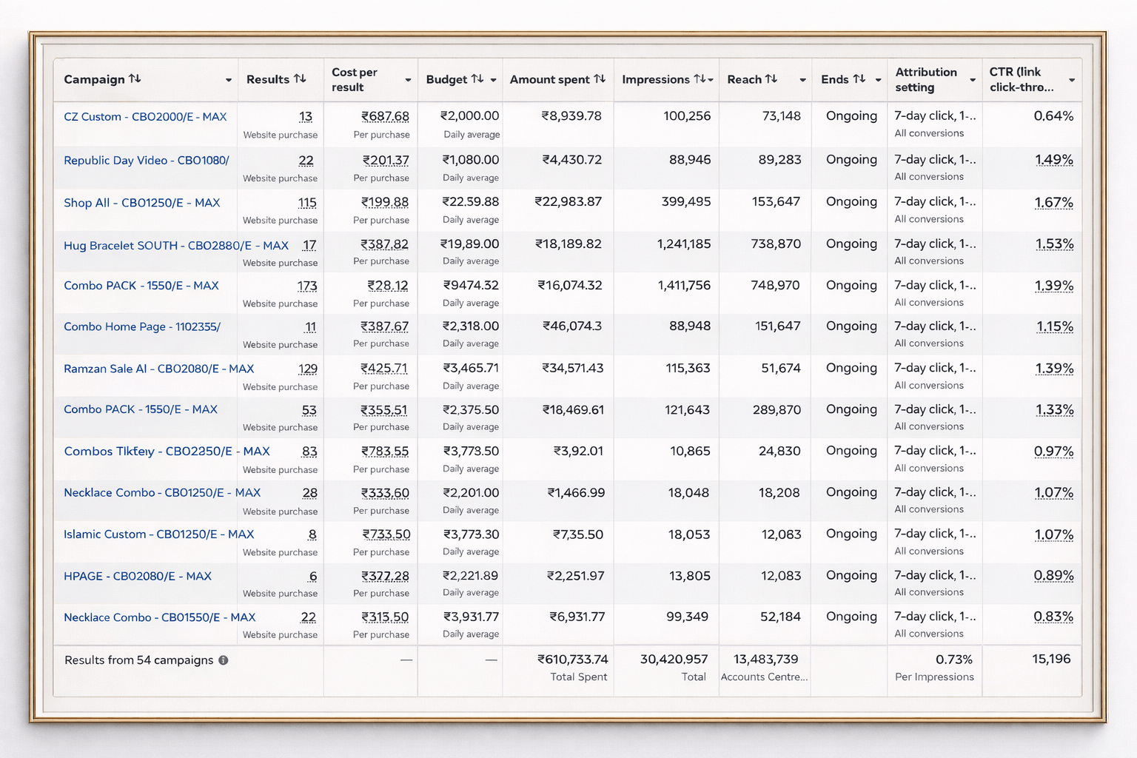Viewport: 1137px width, 758px height.
Task: Select the Hug Bracelet SOUTH campaign
Action: coord(175,246)
